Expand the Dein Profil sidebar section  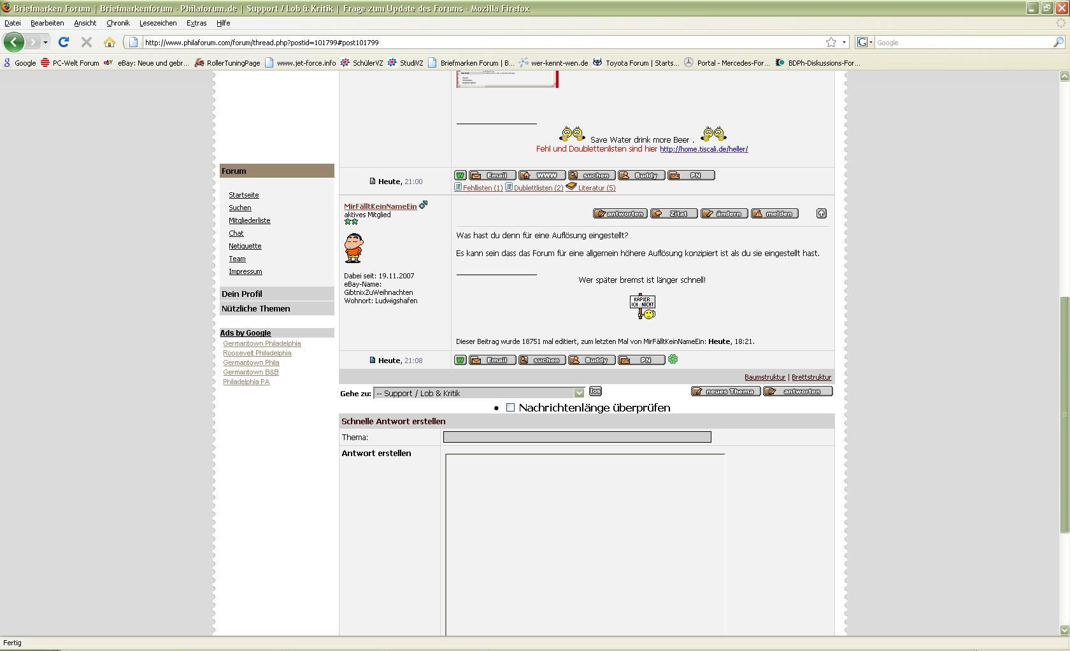pyautogui.click(x=242, y=294)
